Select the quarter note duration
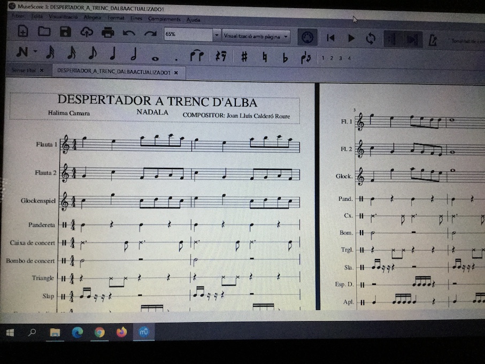Viewport: 485px width, 364px height. tap(113, 53)
